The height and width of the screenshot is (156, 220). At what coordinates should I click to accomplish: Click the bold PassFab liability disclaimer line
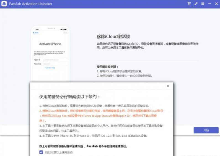[x=83, y=146]
